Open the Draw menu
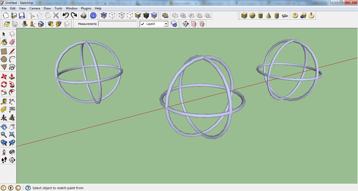 47,8
